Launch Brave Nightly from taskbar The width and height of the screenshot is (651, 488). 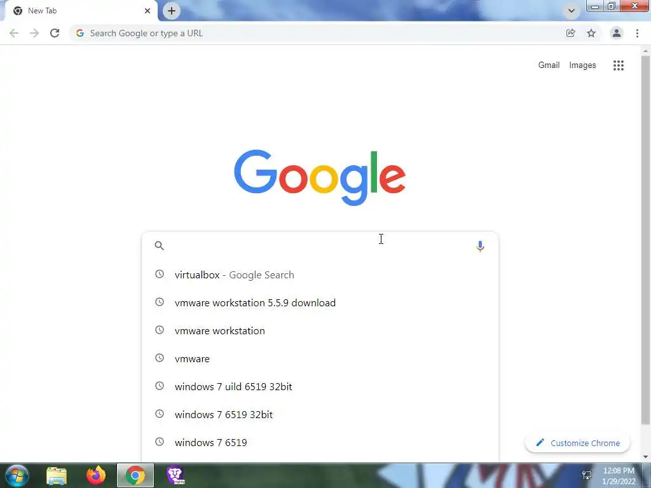click(x=175, y=475)
